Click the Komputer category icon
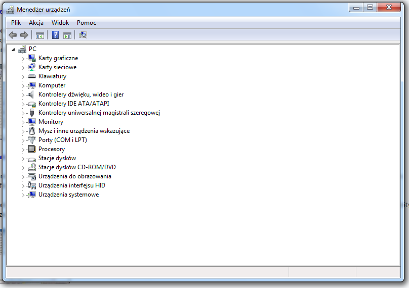 pyautogui.click(x=32, y=85)
